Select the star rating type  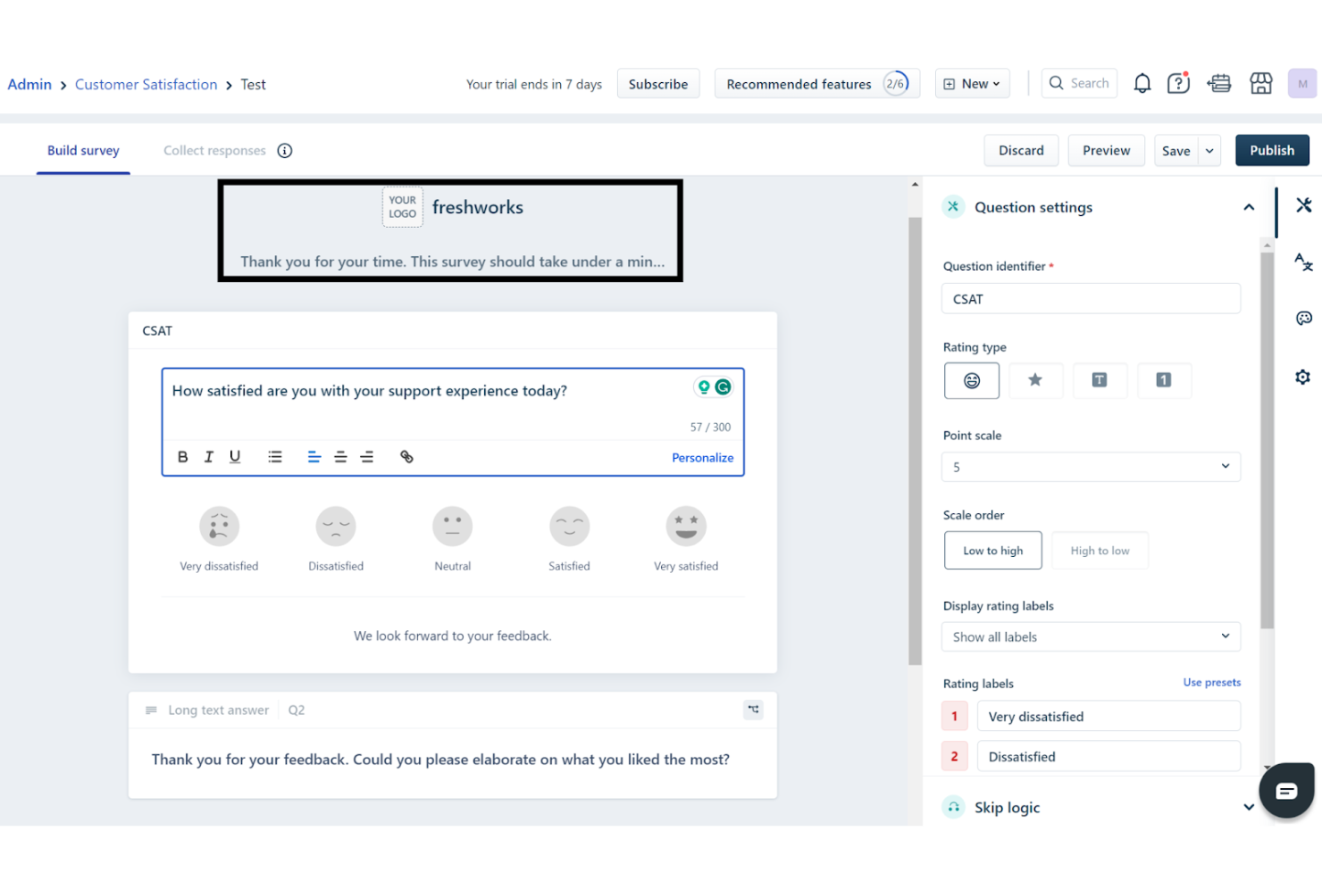tap(1035, 380)
